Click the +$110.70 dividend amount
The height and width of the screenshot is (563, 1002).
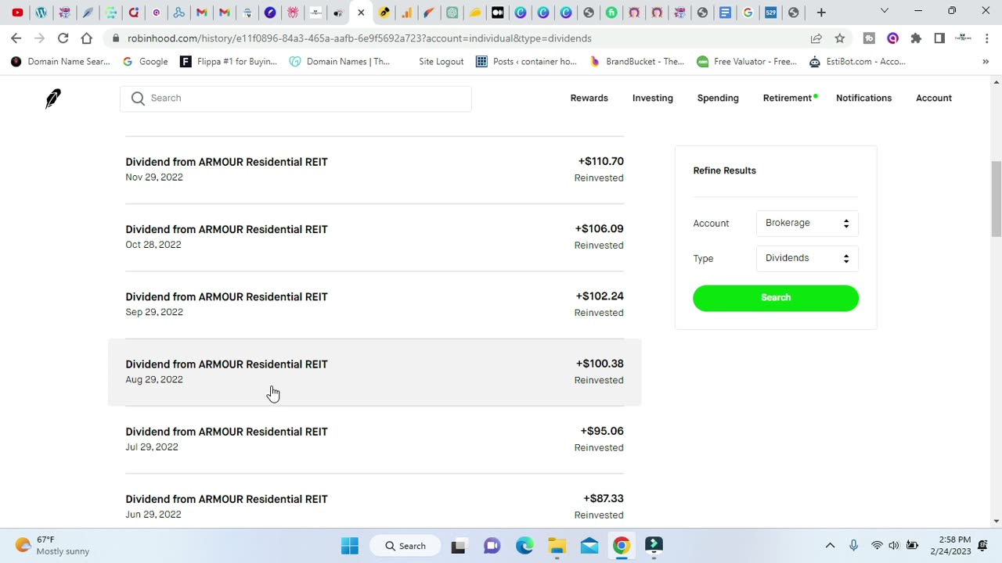601,161
